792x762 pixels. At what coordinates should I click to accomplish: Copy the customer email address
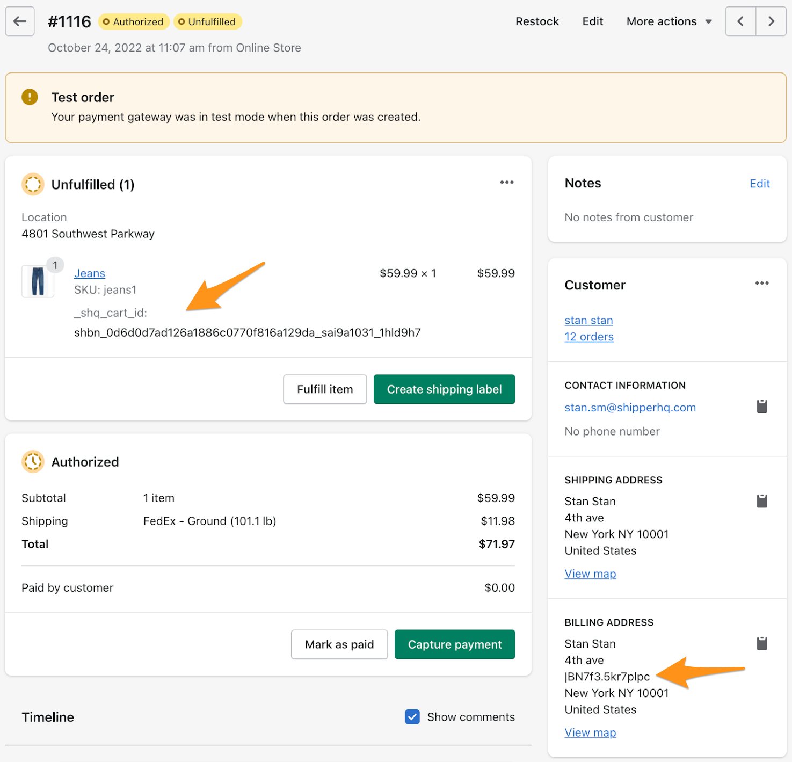tap(761, 407)
